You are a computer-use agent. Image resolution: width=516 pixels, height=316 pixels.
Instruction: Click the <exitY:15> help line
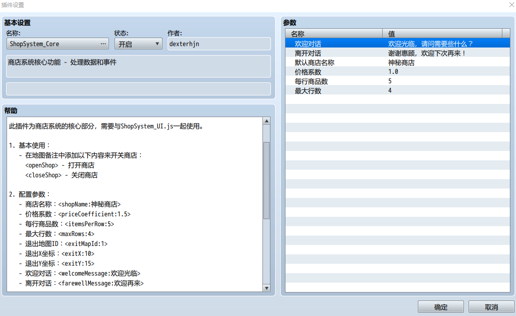coord(56,264)
